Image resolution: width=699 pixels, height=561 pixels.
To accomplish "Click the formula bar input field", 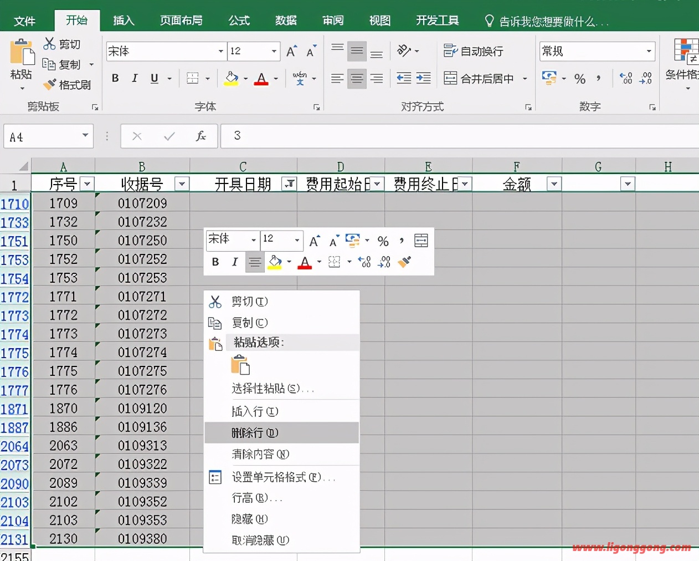I will coord(460,136).
